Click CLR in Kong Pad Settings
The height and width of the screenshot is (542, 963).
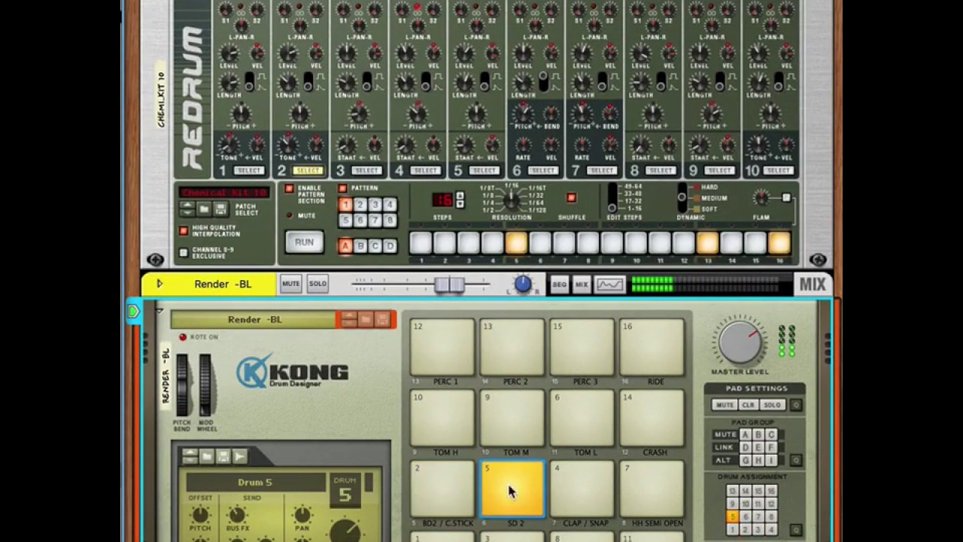[749, 405]
